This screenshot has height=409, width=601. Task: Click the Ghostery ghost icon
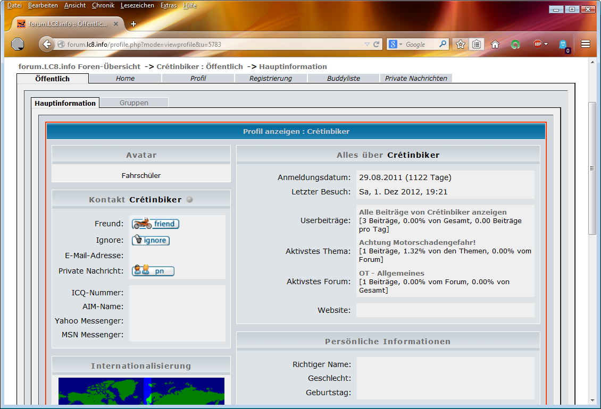tap(563, 45)
